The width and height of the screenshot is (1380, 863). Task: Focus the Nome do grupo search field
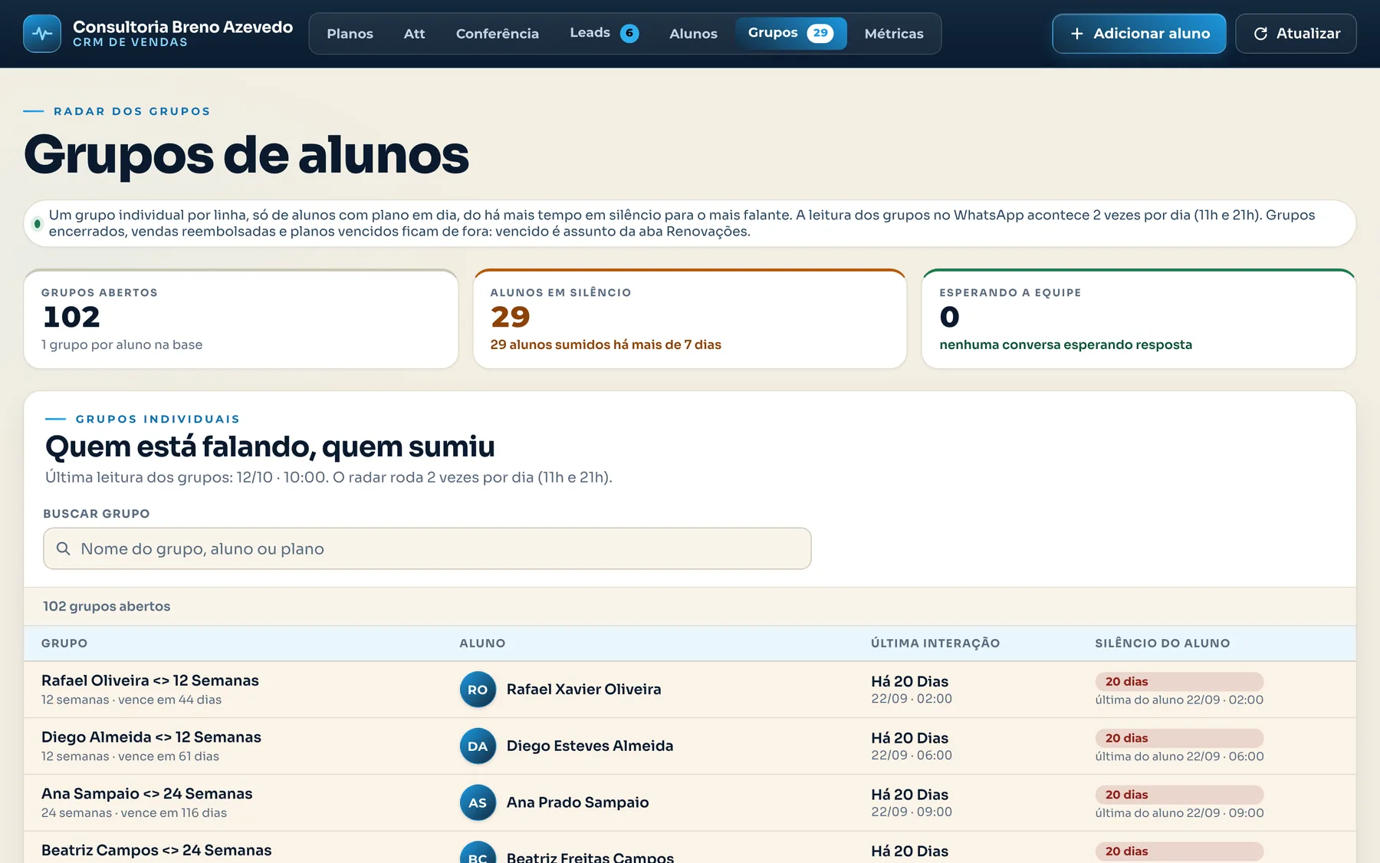427,548
